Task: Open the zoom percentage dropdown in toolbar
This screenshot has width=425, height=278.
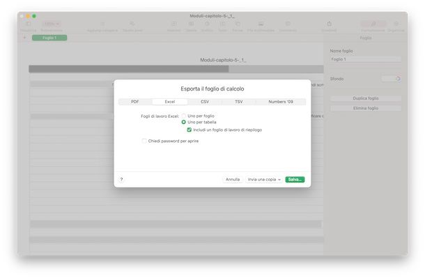Action: (52, 24)
